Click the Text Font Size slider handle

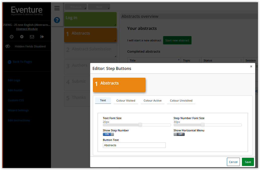140,125
